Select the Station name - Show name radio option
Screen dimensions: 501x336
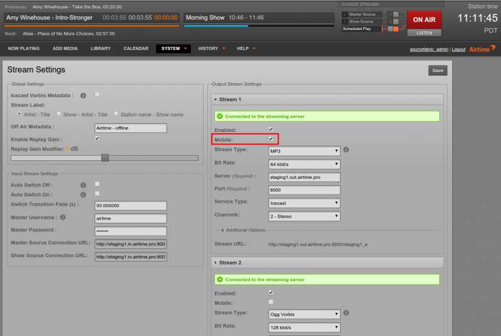point(116,114)
